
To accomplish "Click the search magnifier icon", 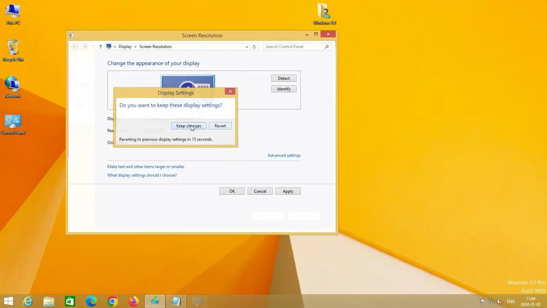I will 327,47.
